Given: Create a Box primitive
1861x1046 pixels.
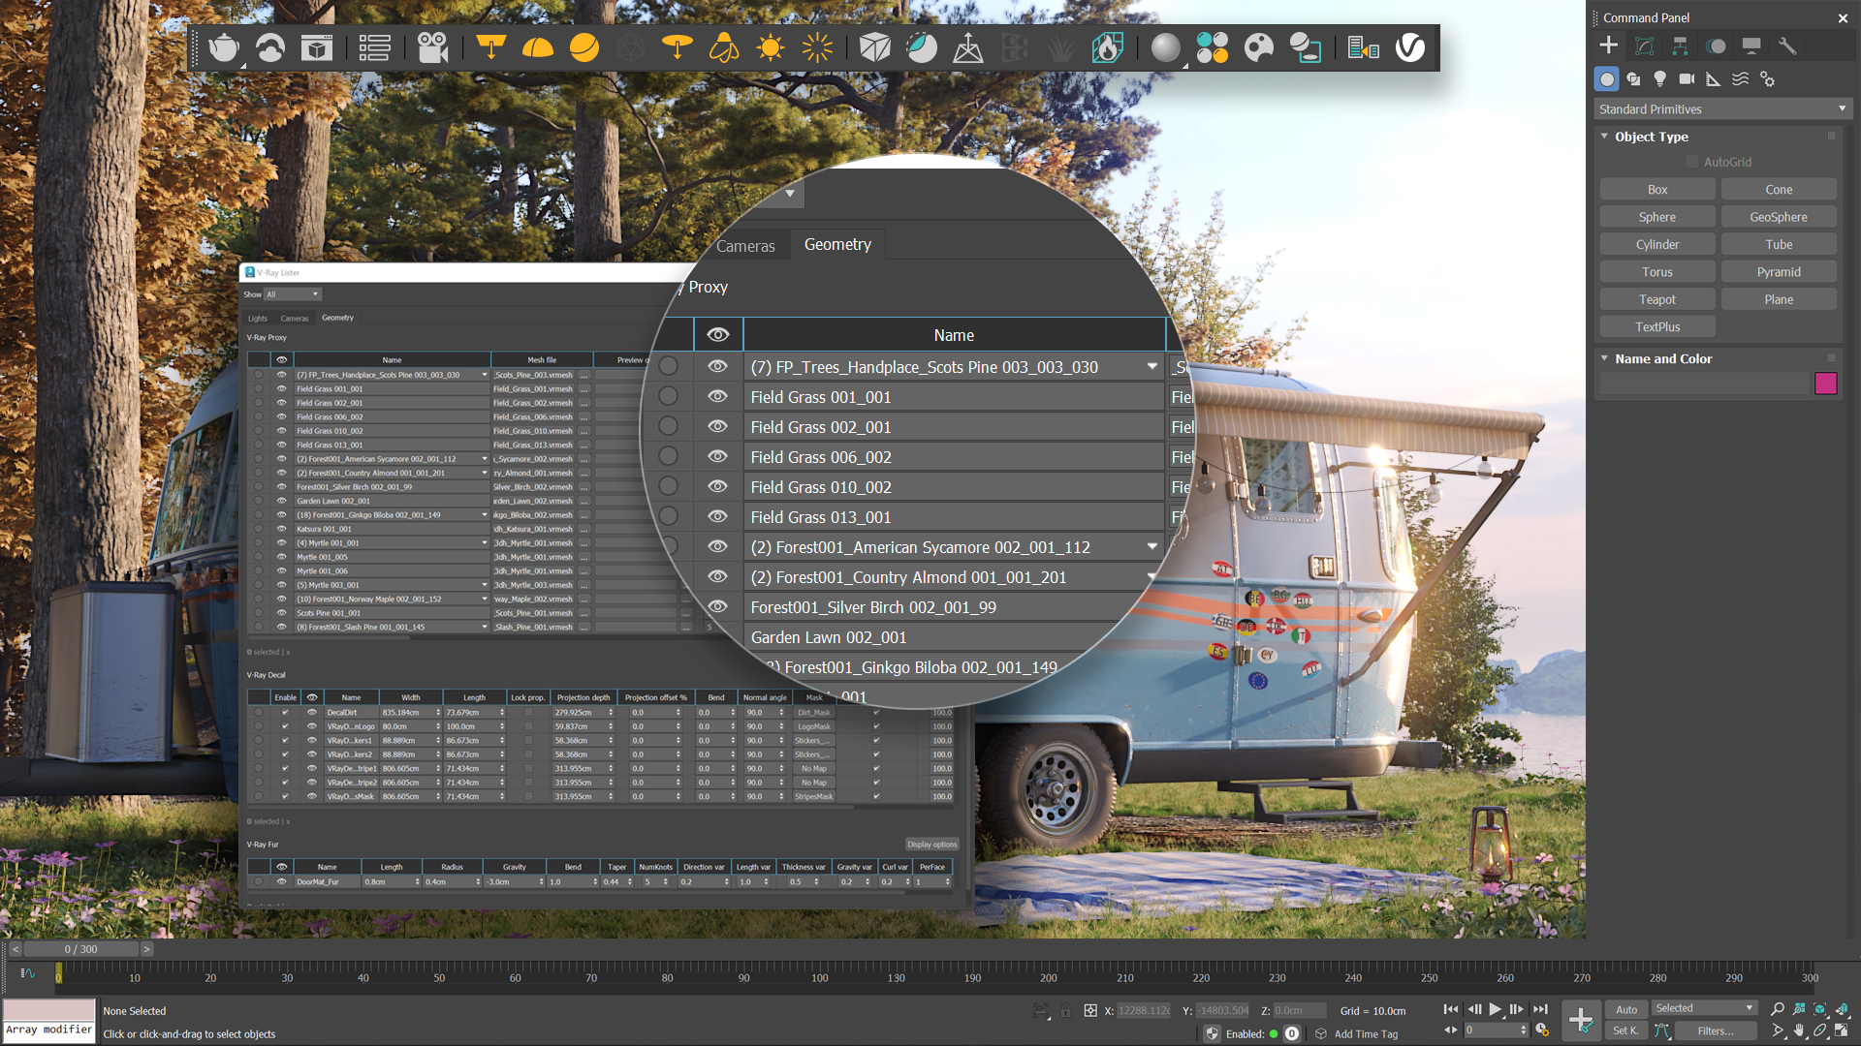Looking at the screenshot, I should pyautogui.click(x=1657, y=190).
